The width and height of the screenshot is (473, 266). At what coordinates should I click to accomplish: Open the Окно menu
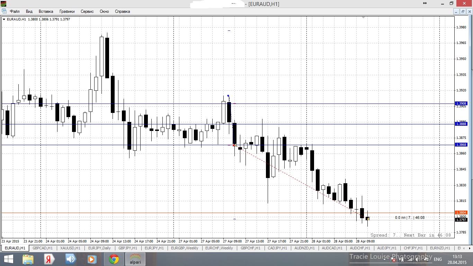click(104, 11)
